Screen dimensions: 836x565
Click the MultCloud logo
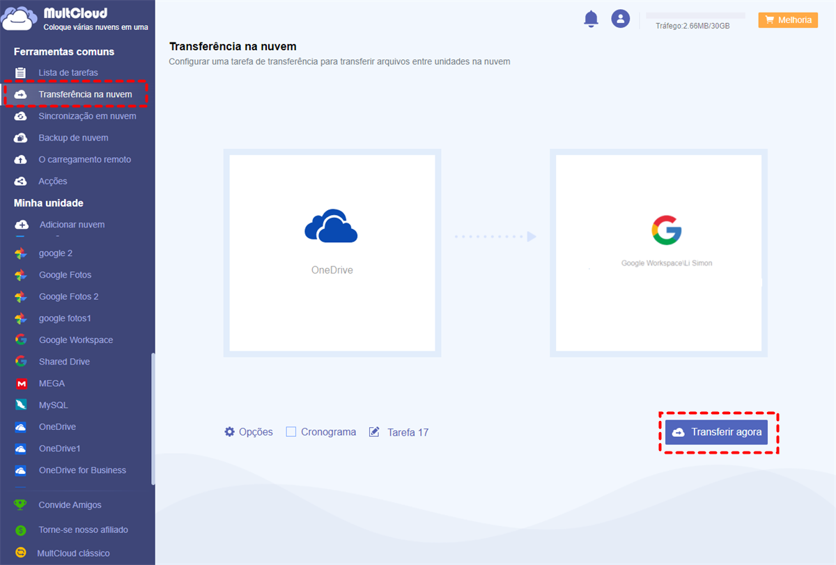[x=75, y=19]
